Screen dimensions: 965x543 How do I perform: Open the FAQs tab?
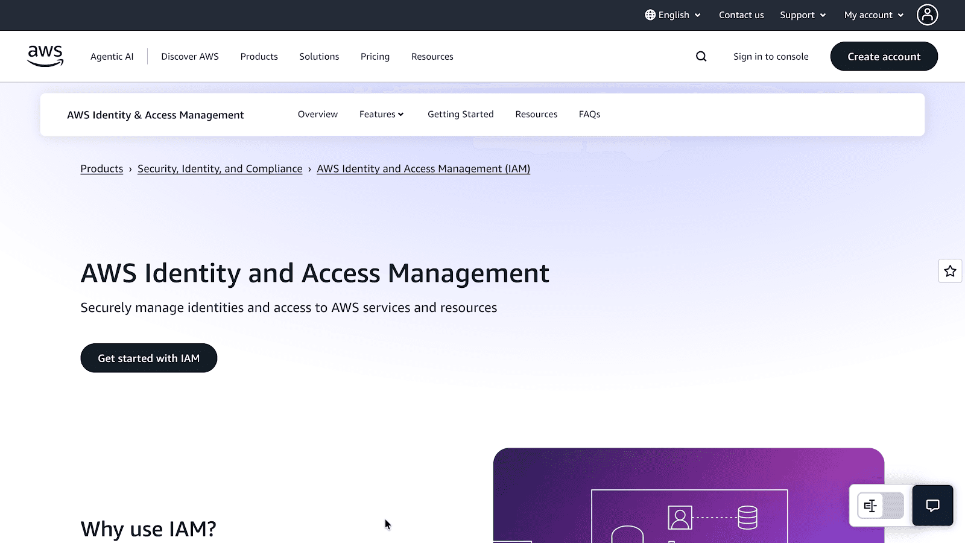point(589,114)
